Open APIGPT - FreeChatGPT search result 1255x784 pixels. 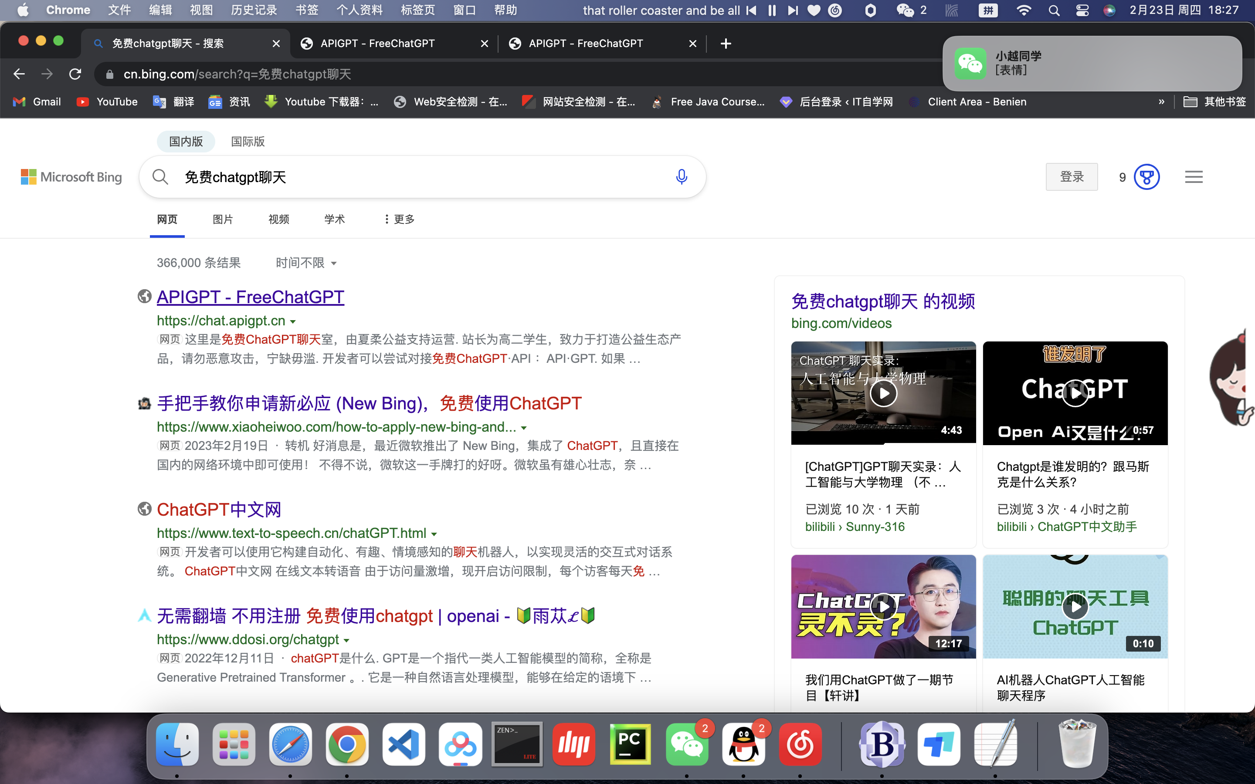click(x=251, y=297)
